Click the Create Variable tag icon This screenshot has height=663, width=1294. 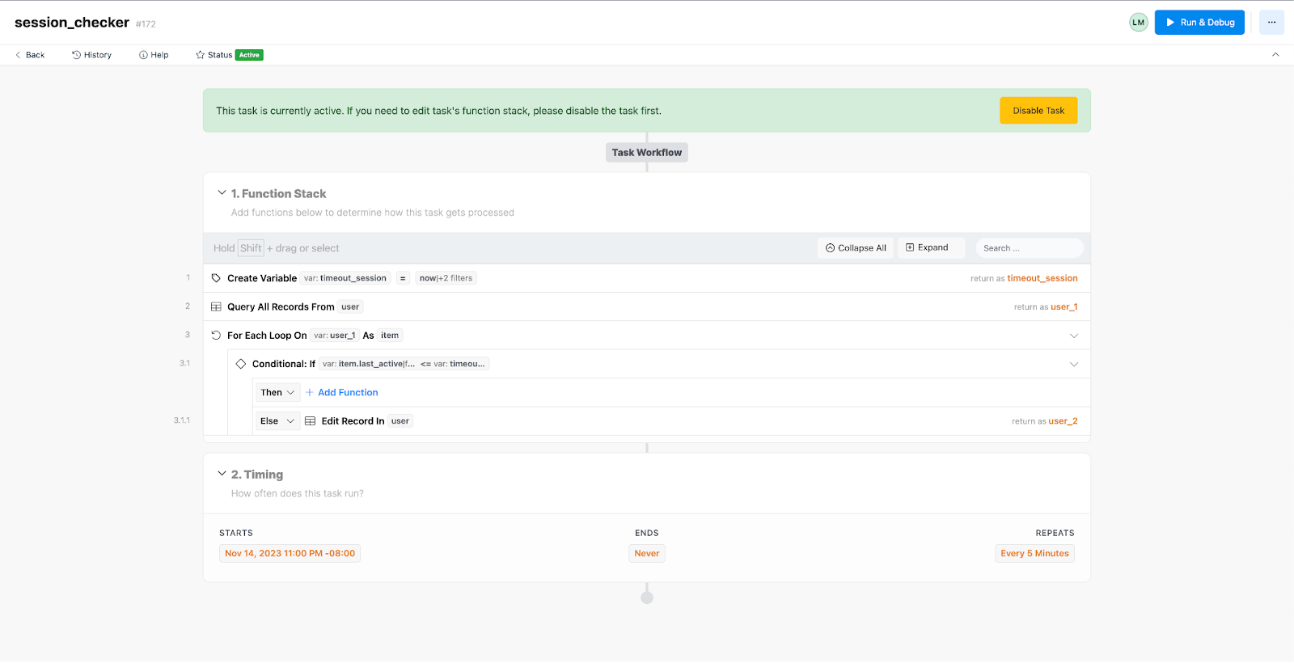(216, 278)
